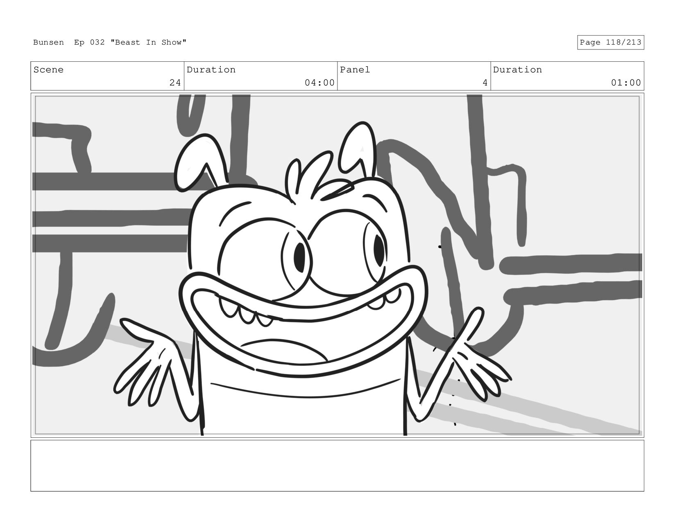Viewport: 675px width, 522px height.
Task: Click the Scene label
Action: [x=48, y=70]
